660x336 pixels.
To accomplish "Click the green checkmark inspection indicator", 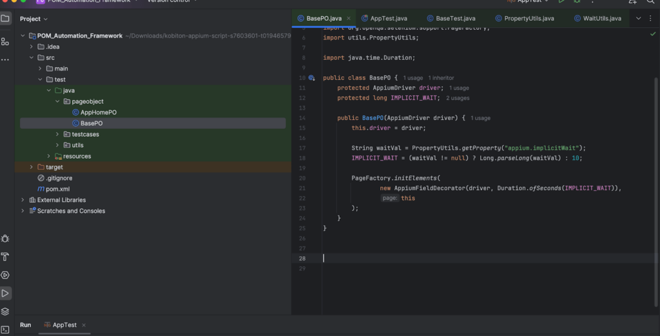I will tap(653, 34).
